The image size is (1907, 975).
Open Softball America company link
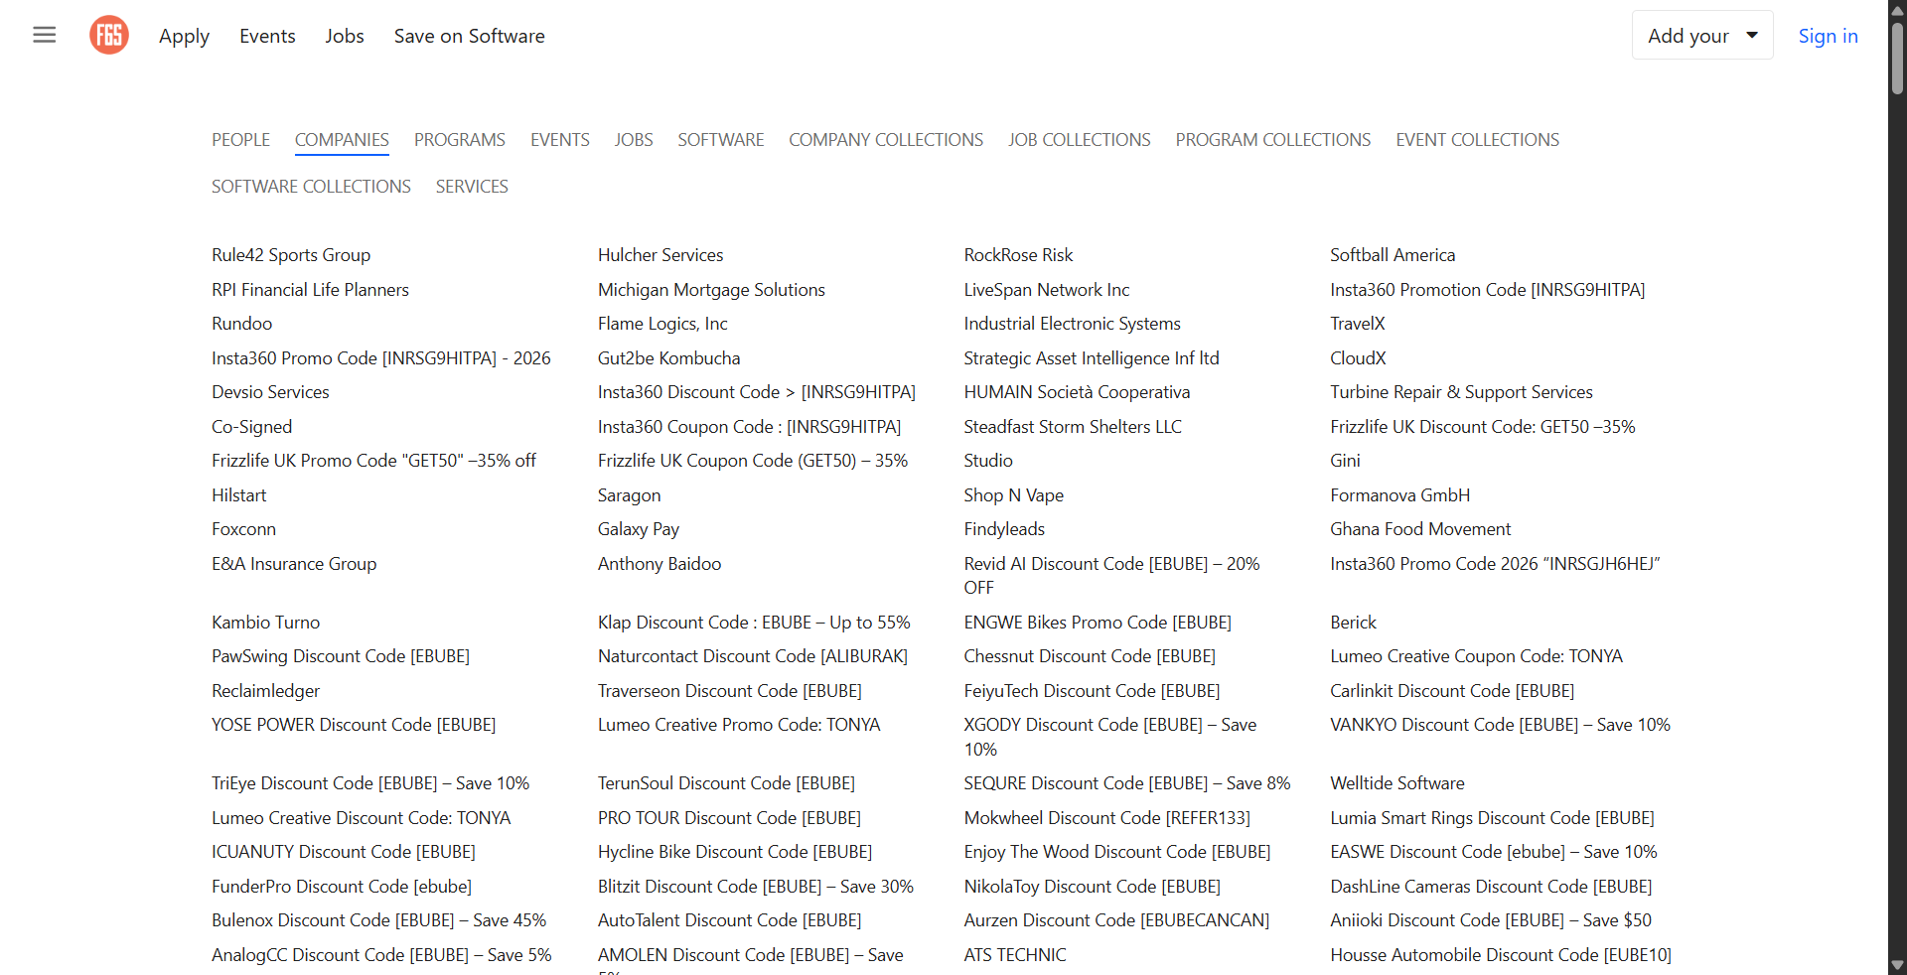point(1393,255)
